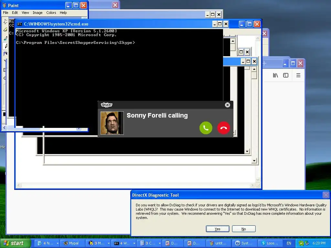Click the right arrow on the big window's horizontal scrollbar
The image size is (331, 248).
(x=252, y=185)
